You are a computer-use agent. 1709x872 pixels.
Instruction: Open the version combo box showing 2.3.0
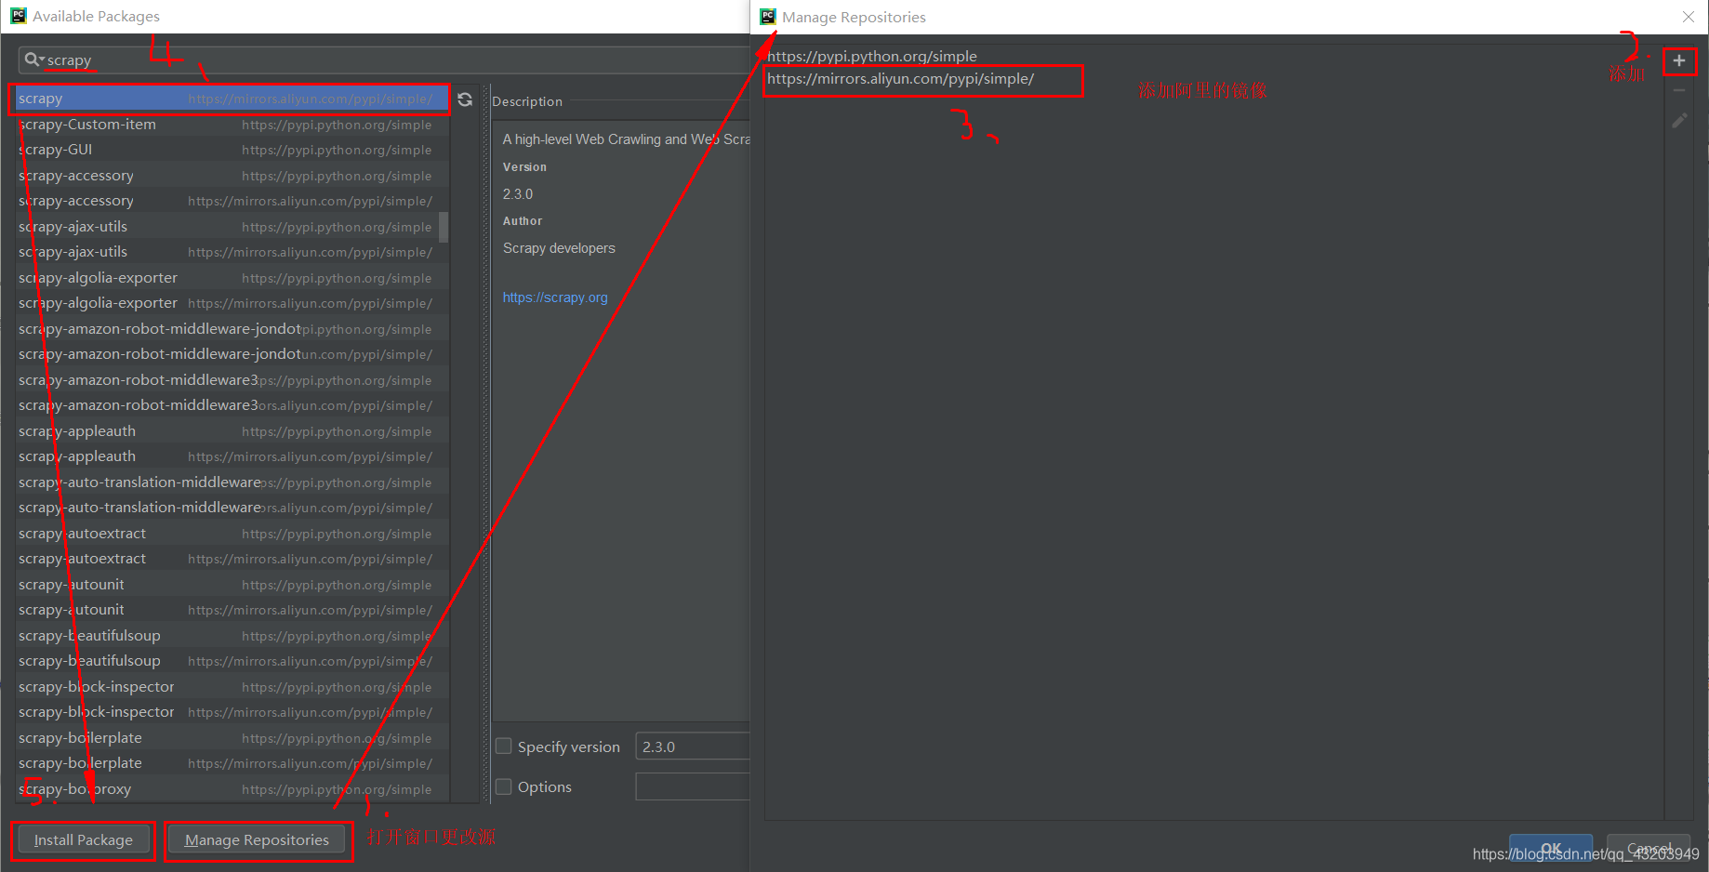coord(693,746)
